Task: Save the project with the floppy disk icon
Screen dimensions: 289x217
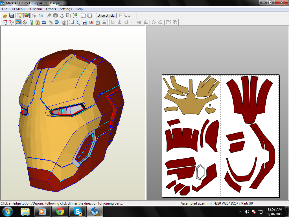Action: coord(11,16)
